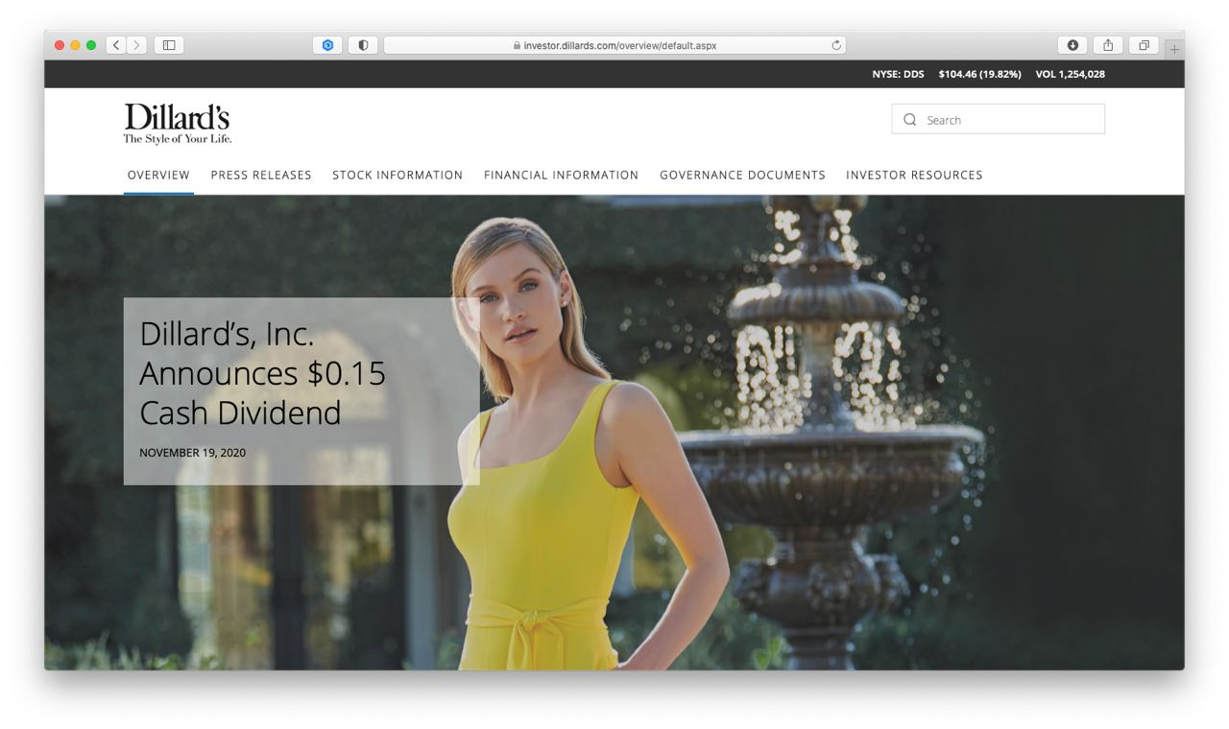Open the privacy shield report icon
1229x729 pixels.
tap(363, 45)
